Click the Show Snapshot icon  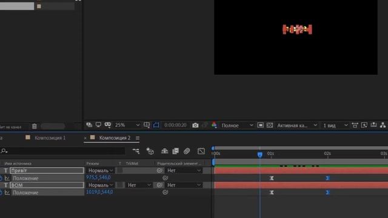(205, 125)
